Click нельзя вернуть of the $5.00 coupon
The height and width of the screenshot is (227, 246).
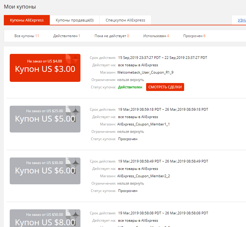pos(131,132)
